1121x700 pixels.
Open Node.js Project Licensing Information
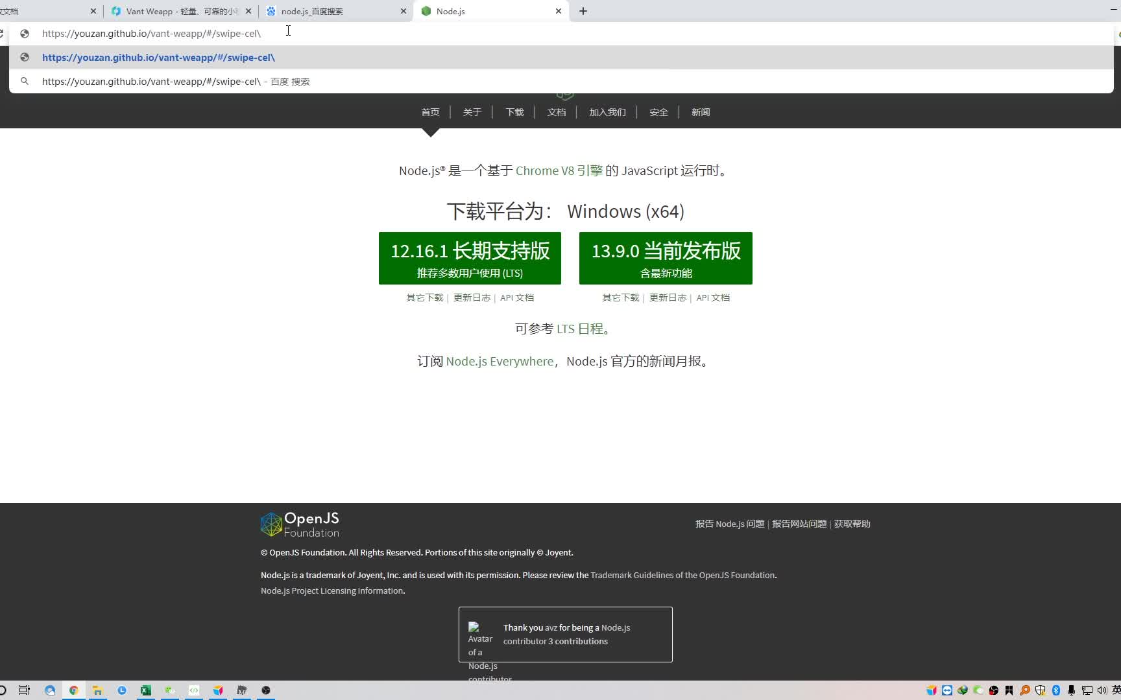point(332,590)
